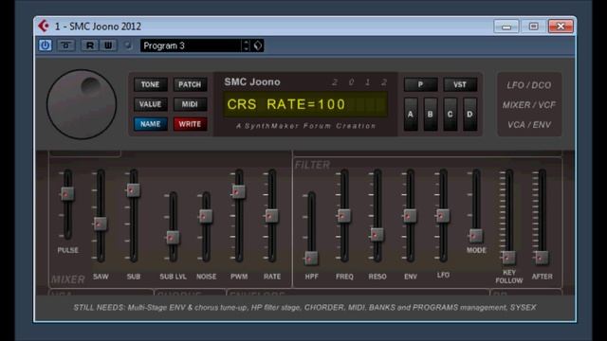The height and width of the screenshot is (341, 607).
Task: Click the STILL NEEDS status note text
Action: click(x=304, y=307)
